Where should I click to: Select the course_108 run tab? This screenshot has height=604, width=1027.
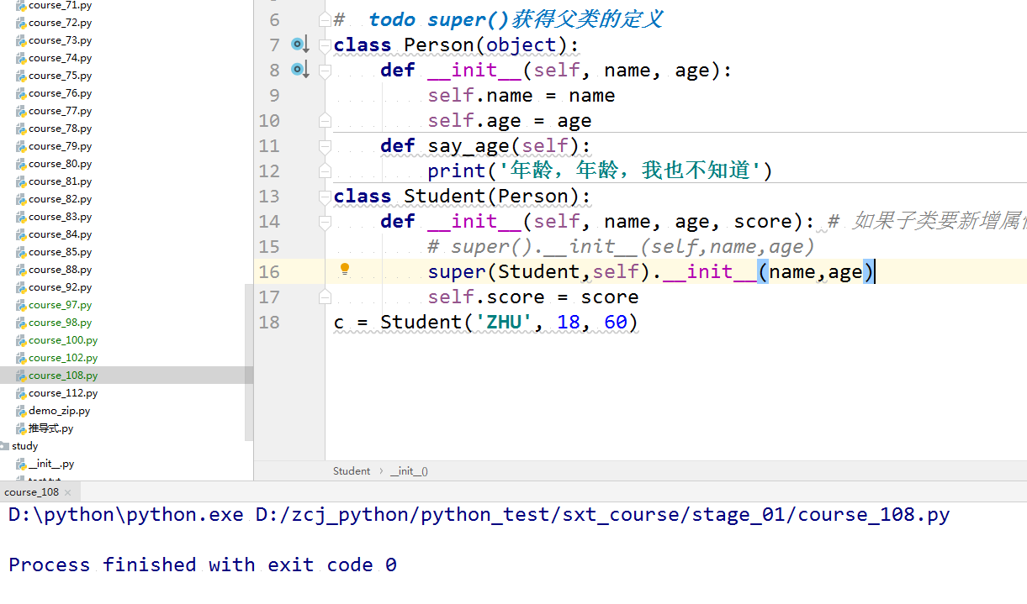[x=32, y=492]
